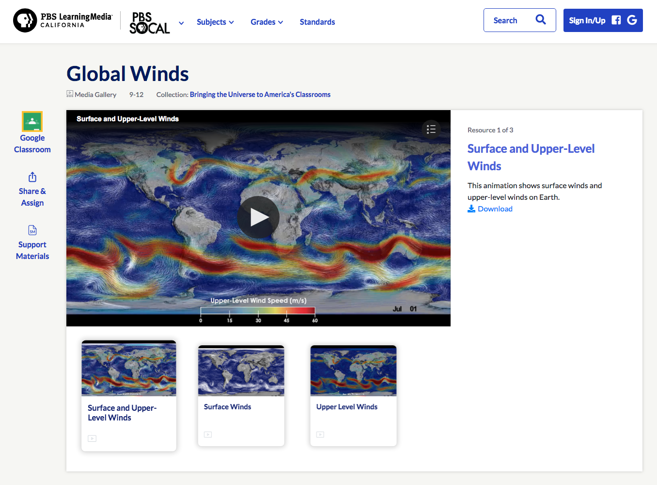Sign in with the Google icon
Viewport: 657px width, 485px height.
pyautogui.click(x=632, y=20)
